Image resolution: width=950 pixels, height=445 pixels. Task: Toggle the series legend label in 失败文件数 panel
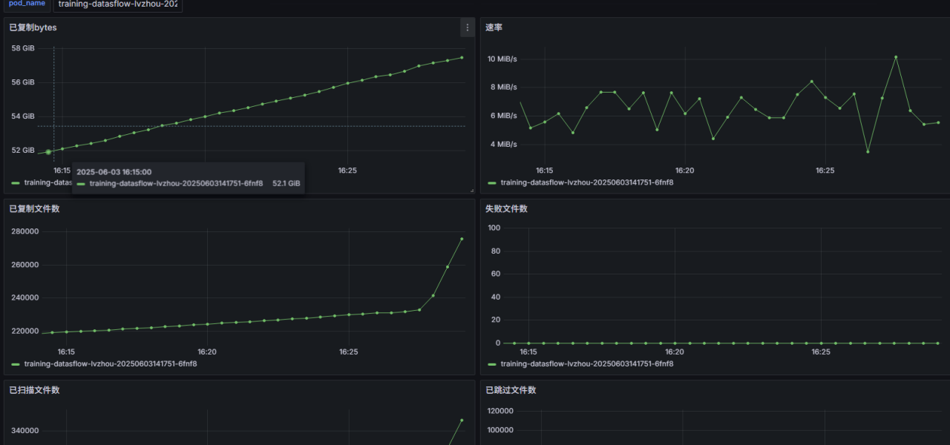click(587, 364)
